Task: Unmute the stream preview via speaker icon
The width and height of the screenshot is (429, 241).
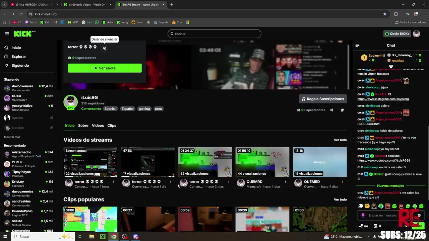Action: (x=105, y=49)
